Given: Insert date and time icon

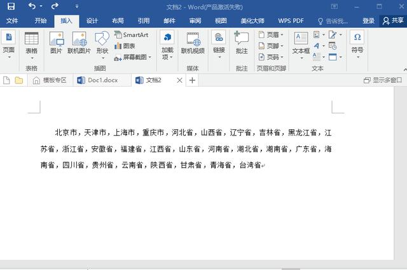Looking at the screenshot, I should point(333,46).
